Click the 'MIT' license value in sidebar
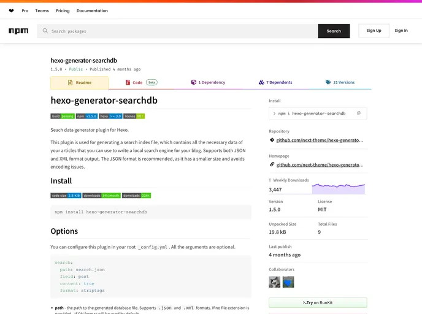 (322, 209)
